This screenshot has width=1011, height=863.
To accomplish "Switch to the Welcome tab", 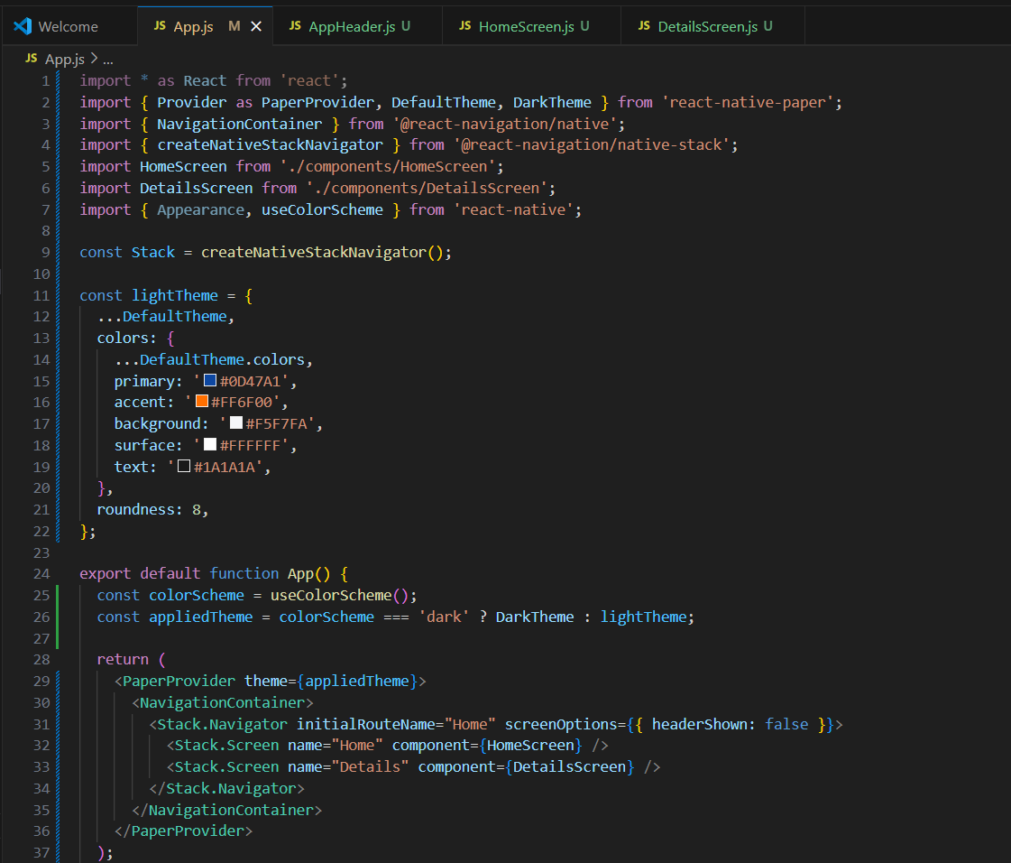I will click(x=69, y=26).
